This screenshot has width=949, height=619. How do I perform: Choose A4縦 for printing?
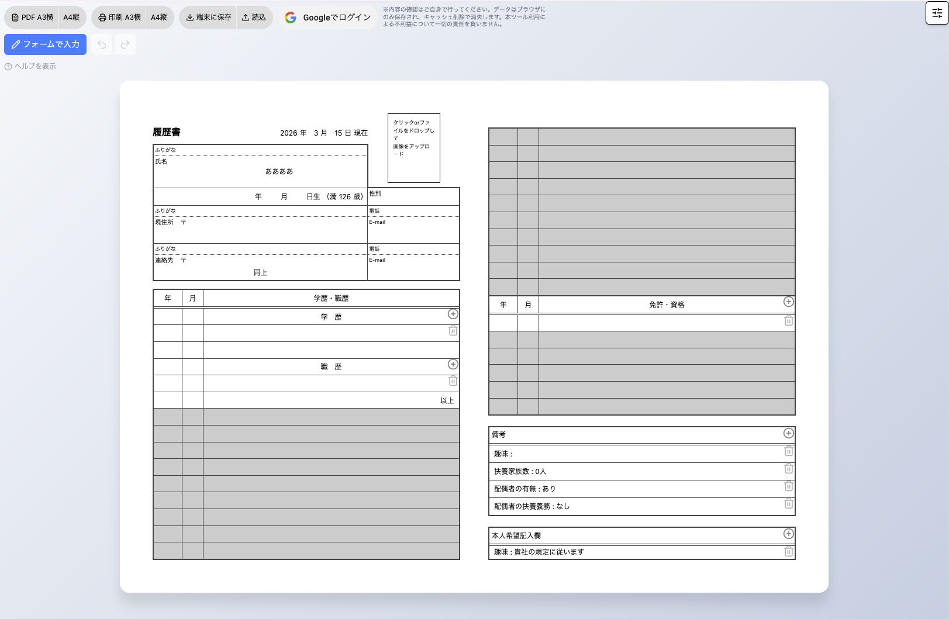tap(159, 18)
